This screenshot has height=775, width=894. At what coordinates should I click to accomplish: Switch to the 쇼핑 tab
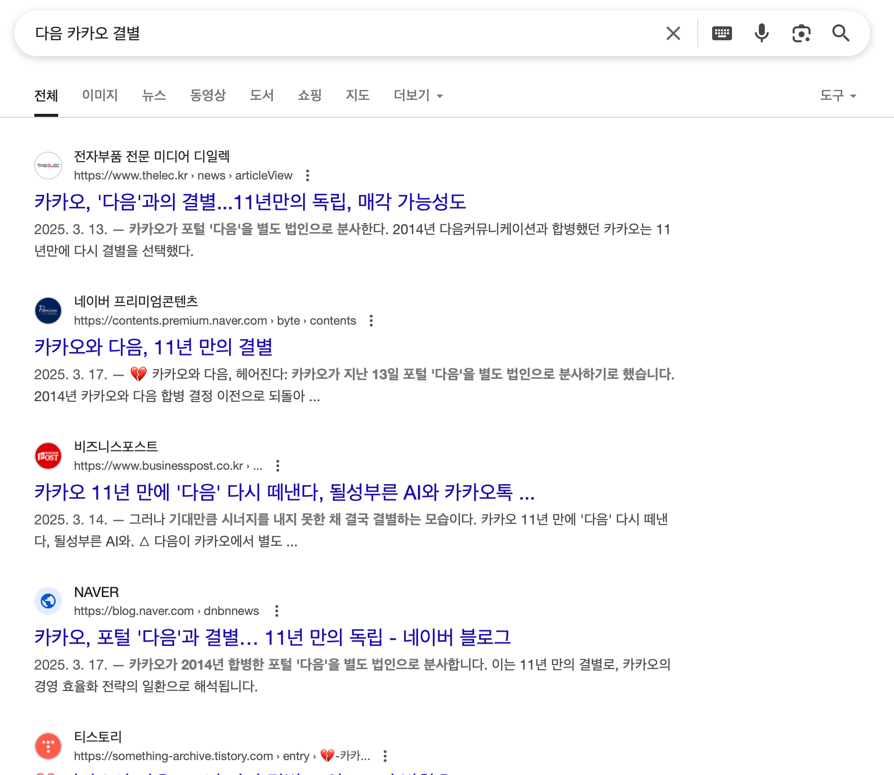pos(310,95)
